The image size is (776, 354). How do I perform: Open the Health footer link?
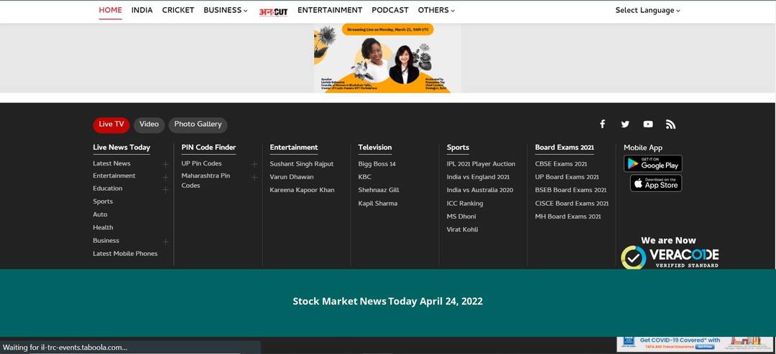point(103,228)
